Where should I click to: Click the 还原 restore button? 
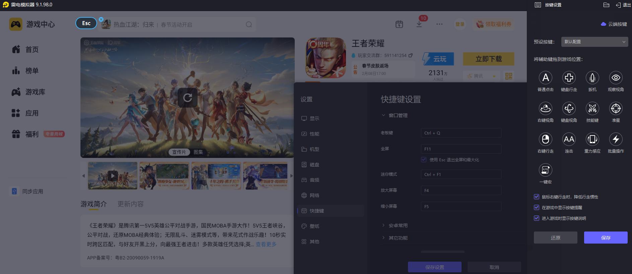(555, 238)
